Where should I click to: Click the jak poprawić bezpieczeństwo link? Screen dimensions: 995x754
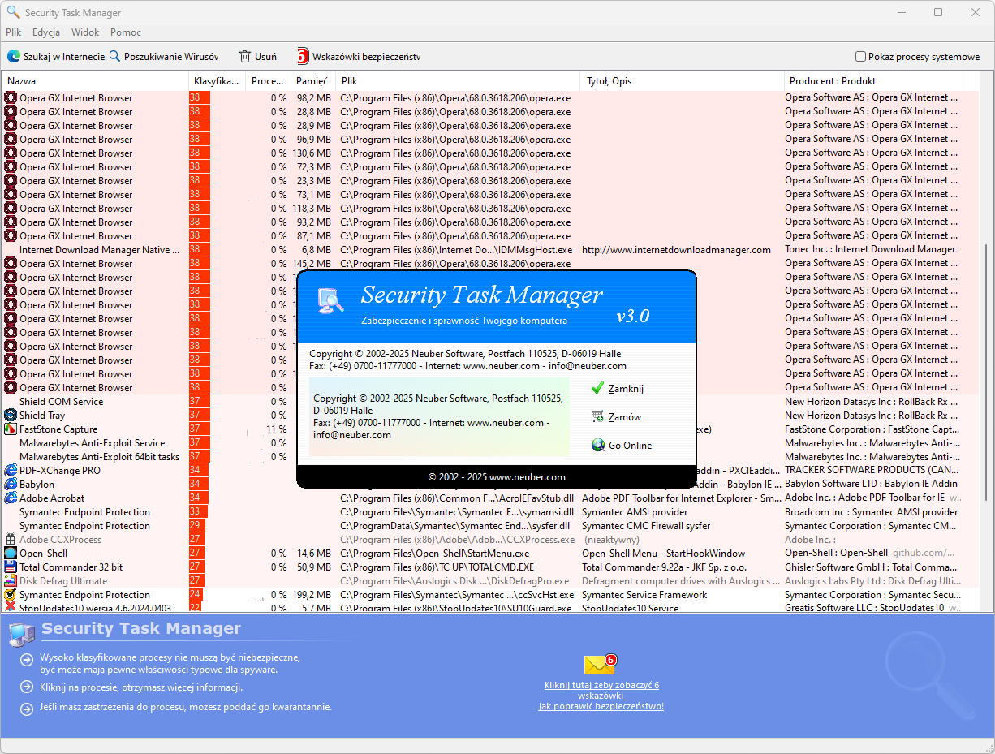point(601,706)
